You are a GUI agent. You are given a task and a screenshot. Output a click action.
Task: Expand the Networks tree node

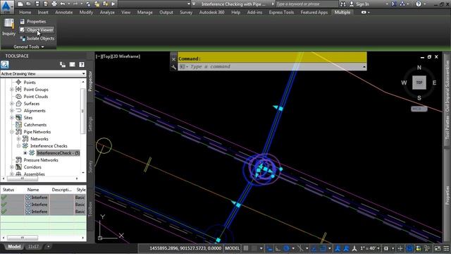click(x=19, y=139)
